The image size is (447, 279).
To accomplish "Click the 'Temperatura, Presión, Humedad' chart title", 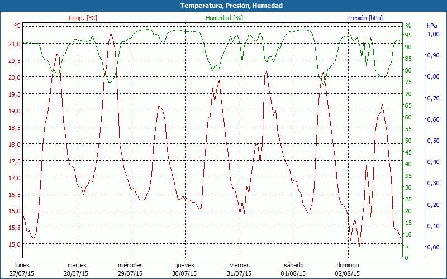I will point(231,6).
